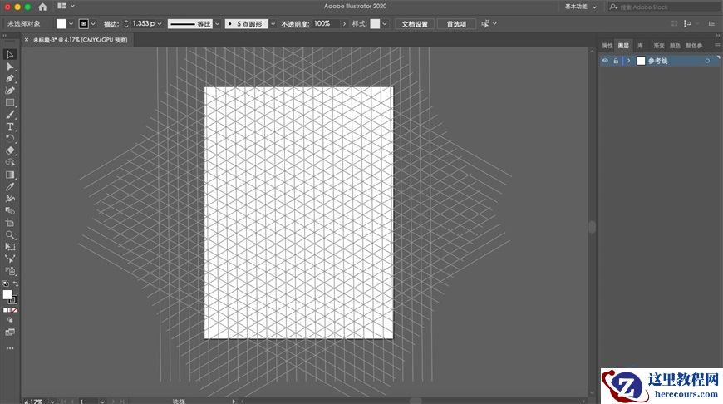Select the Eyedropper tool
The image size is (723, 404).
tap(10, 187)
